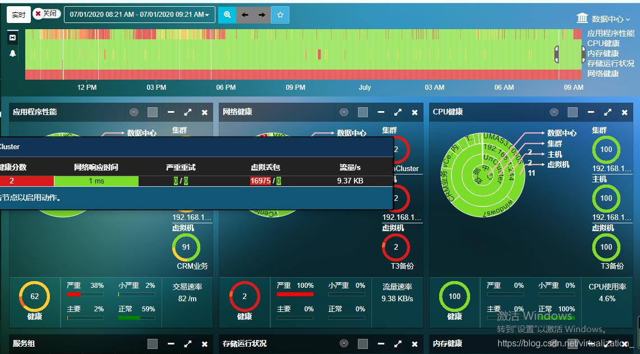This screenshot has height=354, width=640.
Task: Go forward with the right arrow icon
Action: click(262, 15)
